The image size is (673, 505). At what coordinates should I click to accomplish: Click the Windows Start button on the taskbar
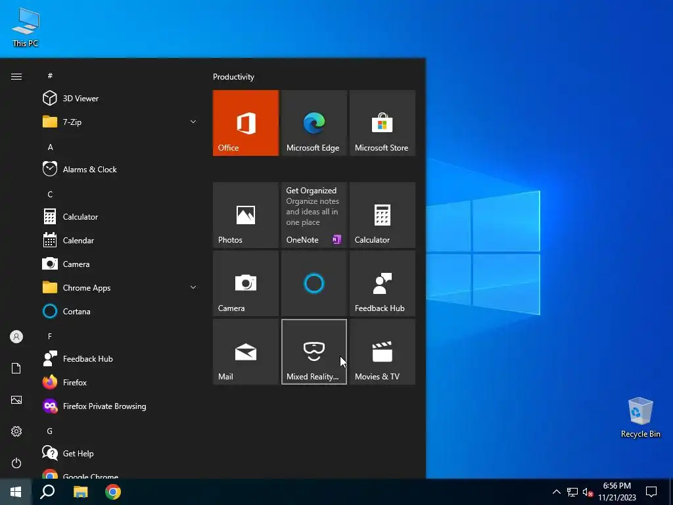(x=16, y=492)
